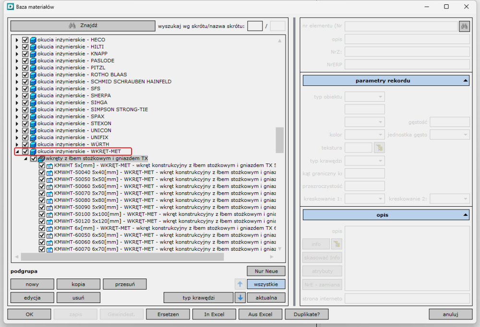Click record icon of KMWHT-50040 5x40 row
Image resolution: width=480 pixels, height=327 pixels.
pos(49,173)
